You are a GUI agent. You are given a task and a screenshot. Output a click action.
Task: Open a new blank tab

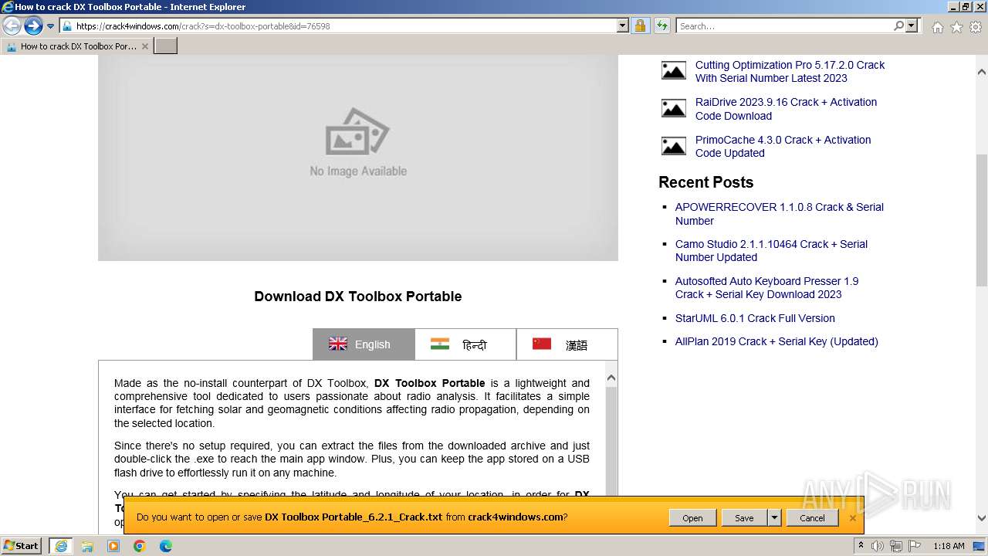[166, 46]
